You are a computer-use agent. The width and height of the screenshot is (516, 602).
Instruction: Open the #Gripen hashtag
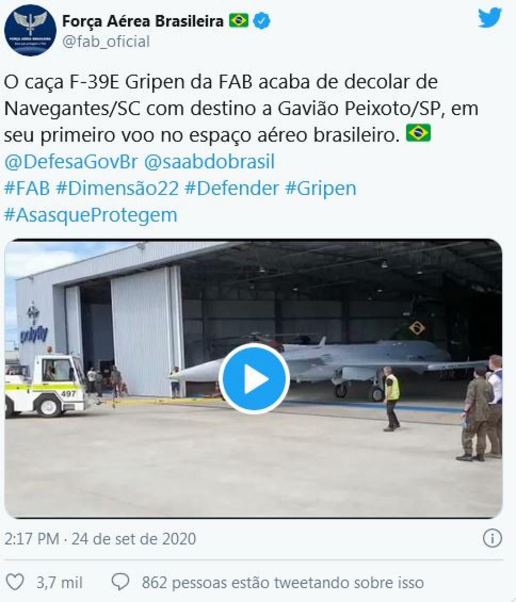click(x=321, y=189)
